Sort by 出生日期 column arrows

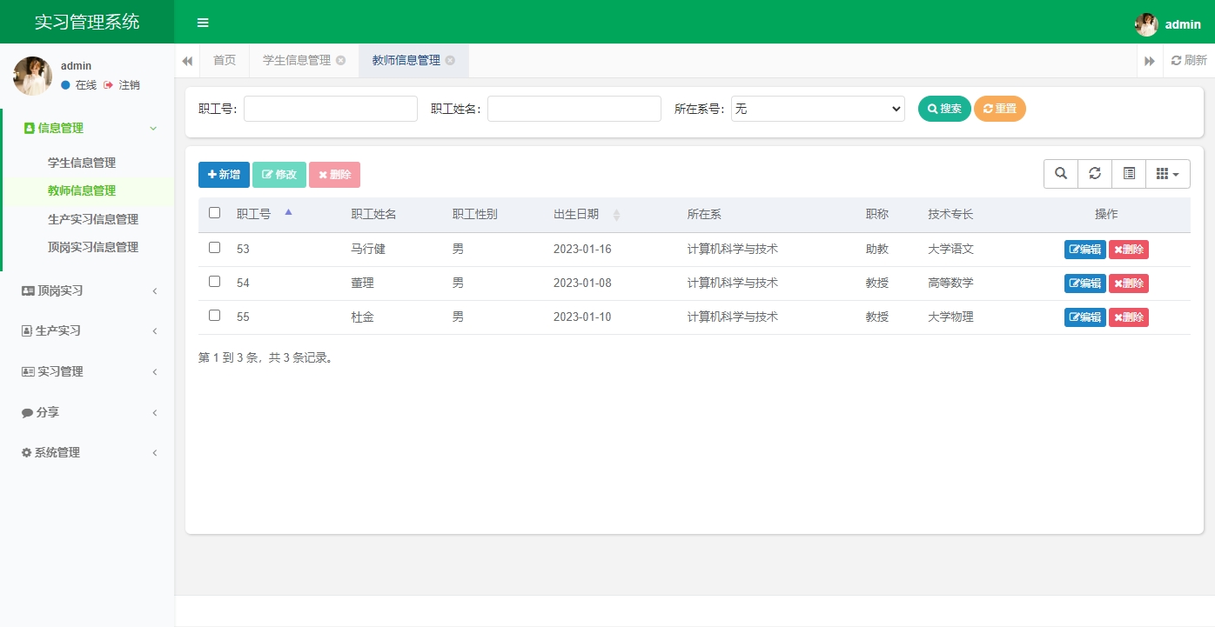(x=616, y=215)
